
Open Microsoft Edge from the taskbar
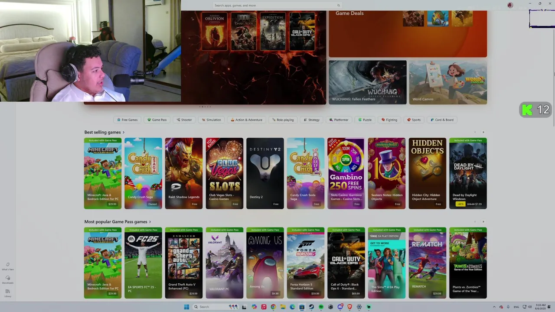(x=292, y=307)
